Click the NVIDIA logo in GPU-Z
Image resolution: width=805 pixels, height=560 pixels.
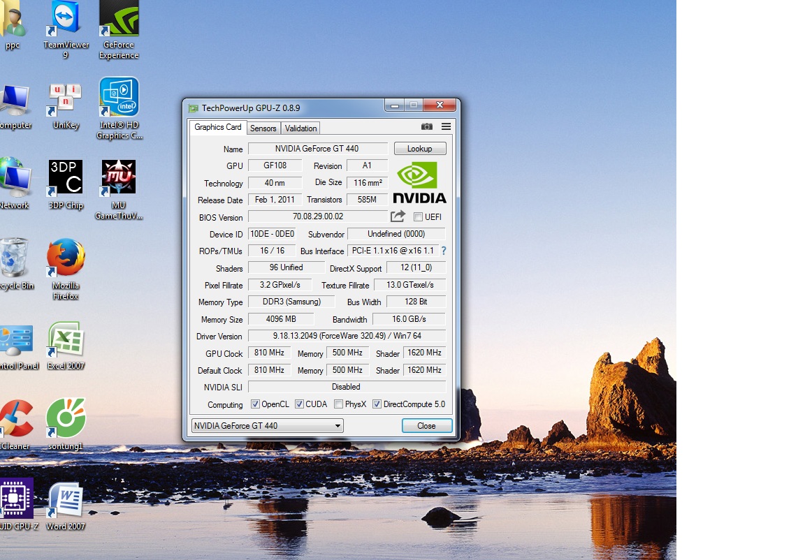click(419, 182)
